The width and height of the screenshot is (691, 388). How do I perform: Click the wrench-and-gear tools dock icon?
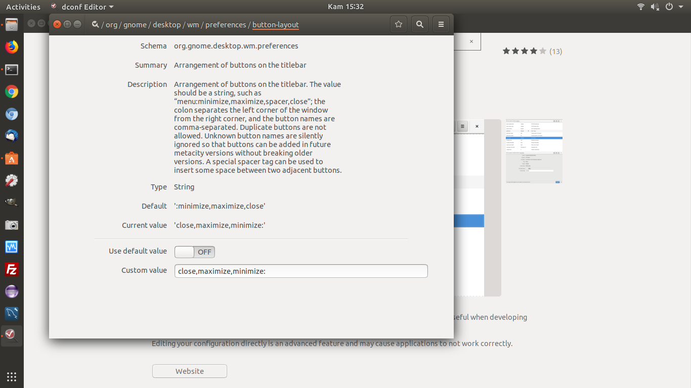tap(12, 180)
